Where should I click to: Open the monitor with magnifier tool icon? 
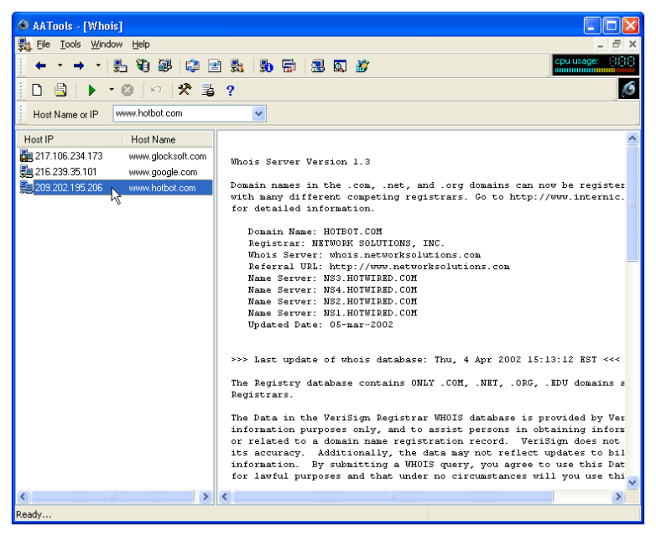click(318, 65)
